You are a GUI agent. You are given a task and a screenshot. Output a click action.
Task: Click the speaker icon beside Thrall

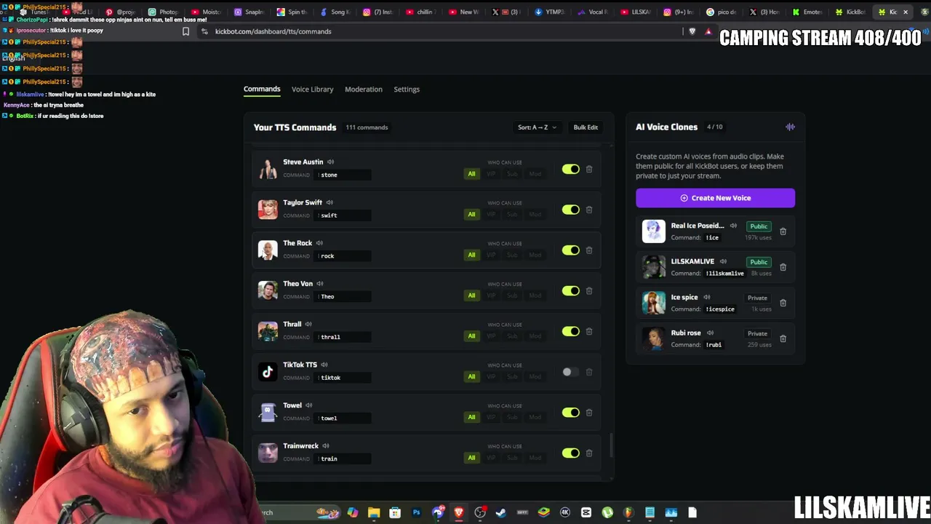click(308, 324)
